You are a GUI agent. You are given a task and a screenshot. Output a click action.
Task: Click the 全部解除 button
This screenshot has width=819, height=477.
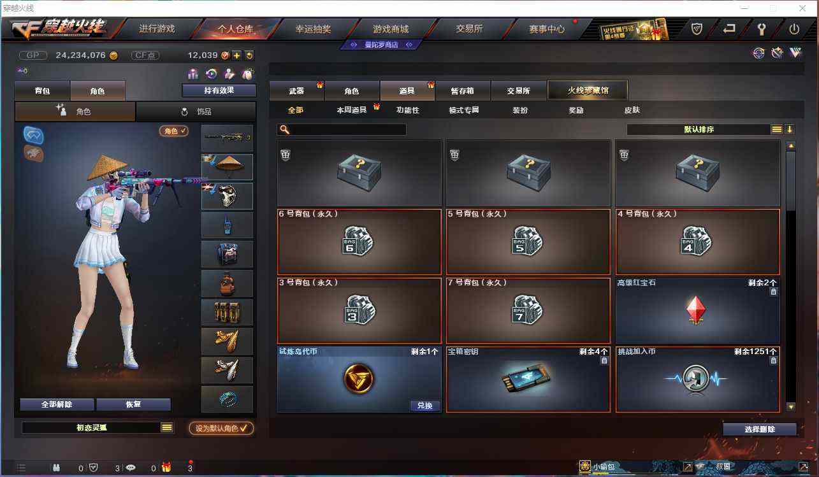click(x=57, y=404)
